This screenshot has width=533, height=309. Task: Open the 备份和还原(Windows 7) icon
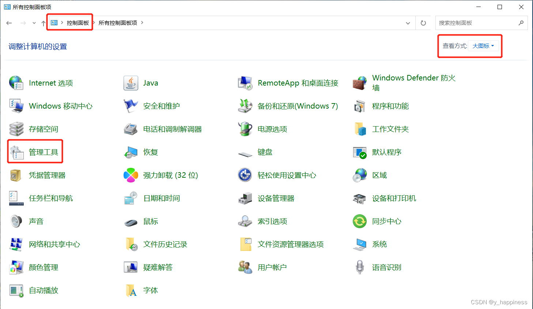coord(245,106)
